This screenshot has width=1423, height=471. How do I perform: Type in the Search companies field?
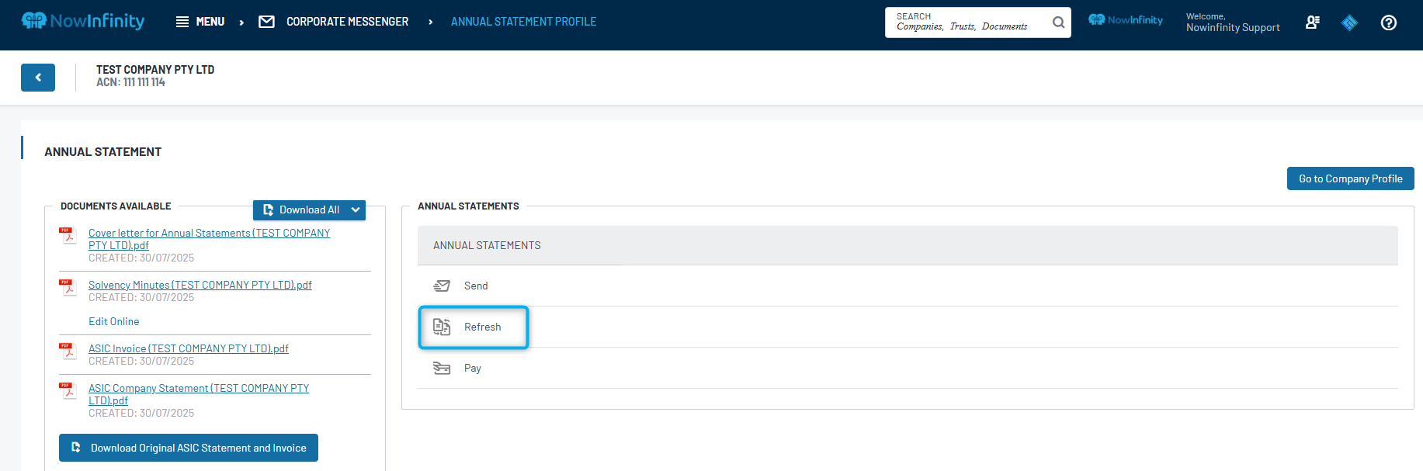tap(967, 23)
